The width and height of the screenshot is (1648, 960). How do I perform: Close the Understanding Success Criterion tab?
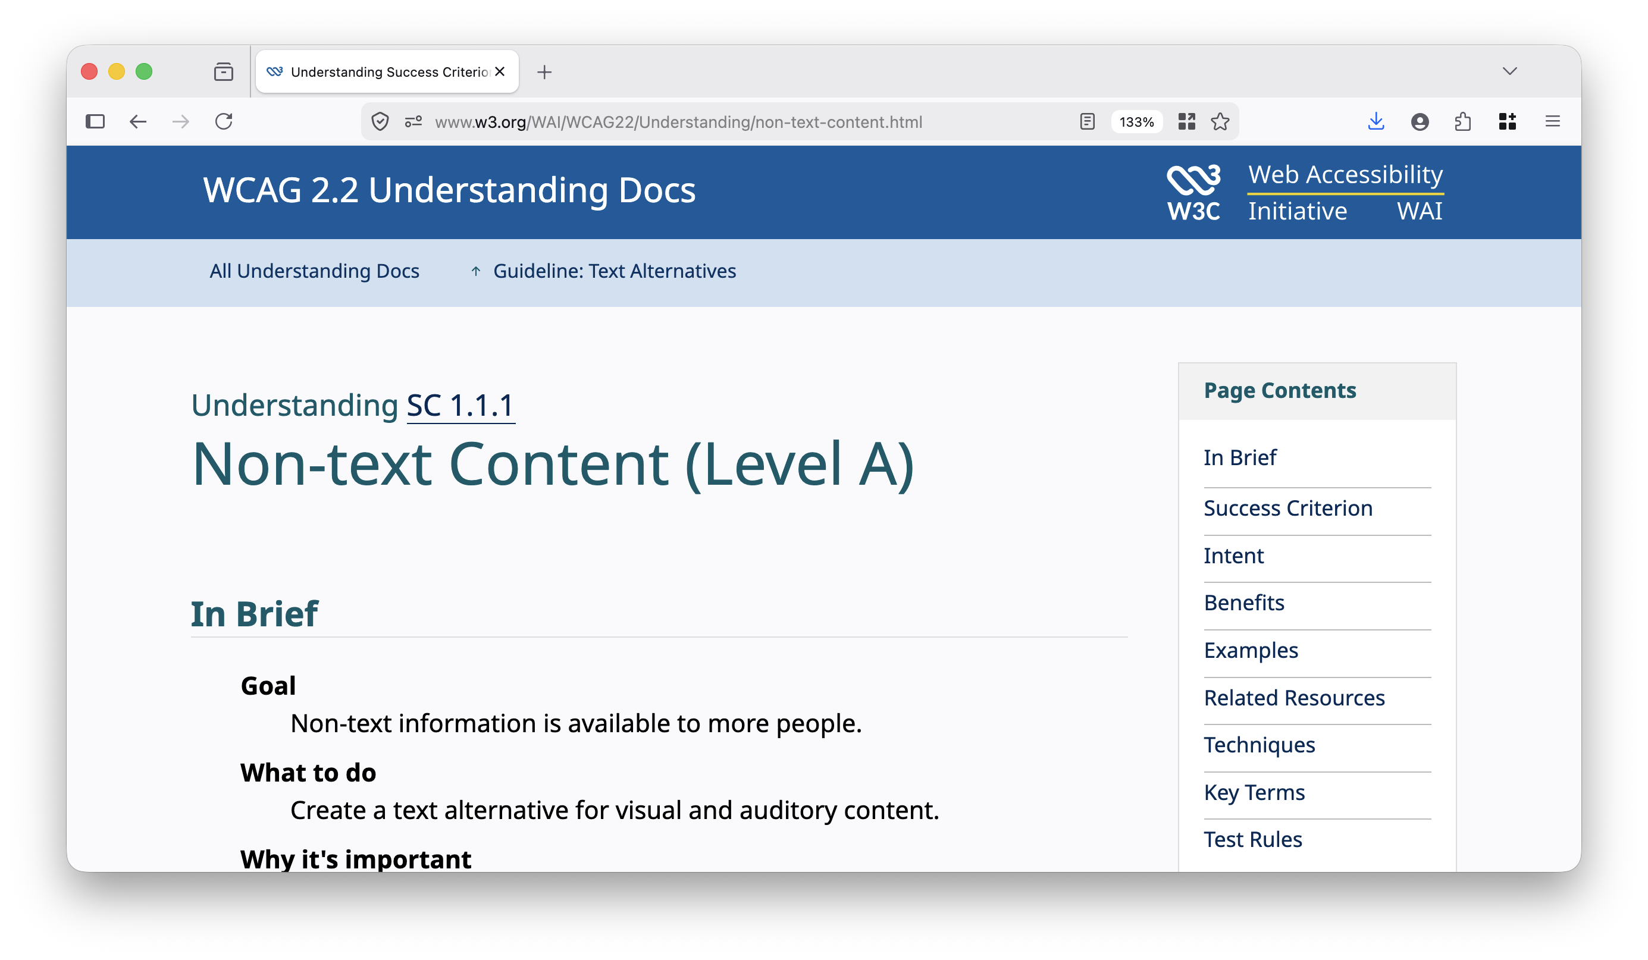coord(500,71)
